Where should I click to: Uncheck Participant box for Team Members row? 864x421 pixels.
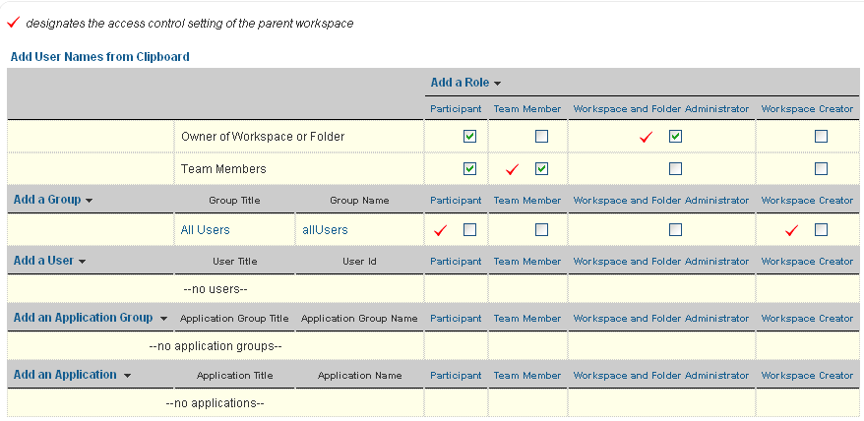469,168
